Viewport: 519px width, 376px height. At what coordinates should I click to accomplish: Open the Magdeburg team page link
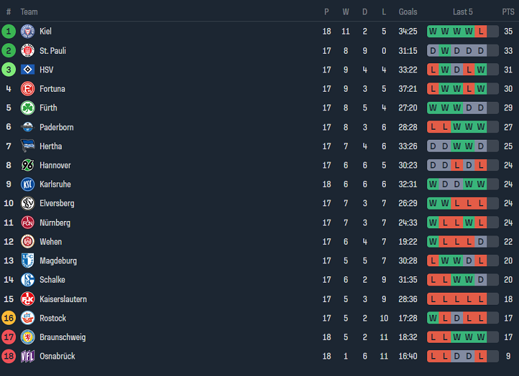tap(58, 261)
